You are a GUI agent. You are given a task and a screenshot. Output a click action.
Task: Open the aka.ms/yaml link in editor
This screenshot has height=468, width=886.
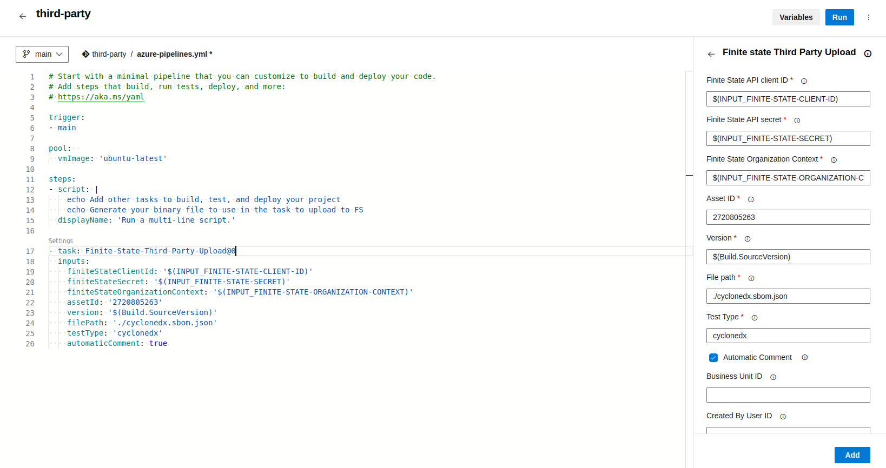pos(101,97)
